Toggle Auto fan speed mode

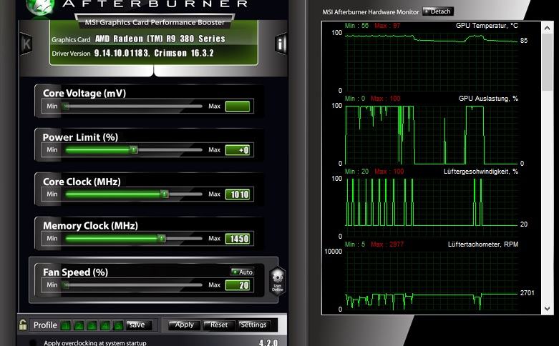click(x=242, y=272)
